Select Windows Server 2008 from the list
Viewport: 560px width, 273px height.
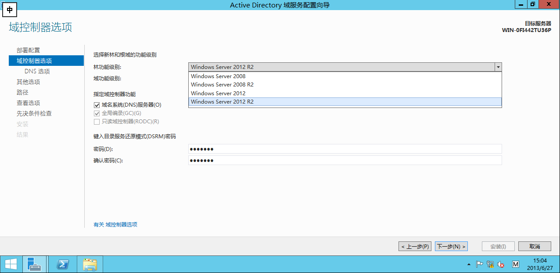[x=345, y=76]
